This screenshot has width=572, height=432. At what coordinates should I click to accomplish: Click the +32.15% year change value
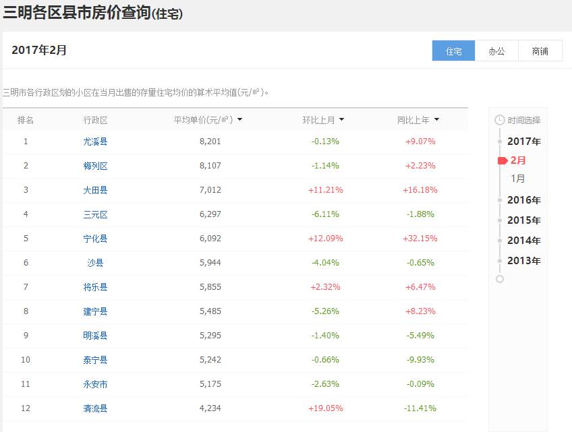tap(420, 239)
